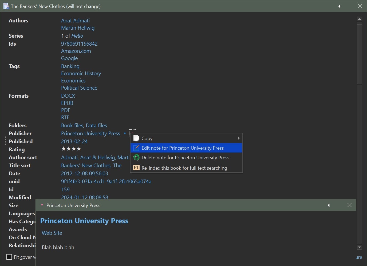Open author link Martin Hellwig
Image resolution: width=367 pixels, height=266 pixels.
(x=78, y=28)
